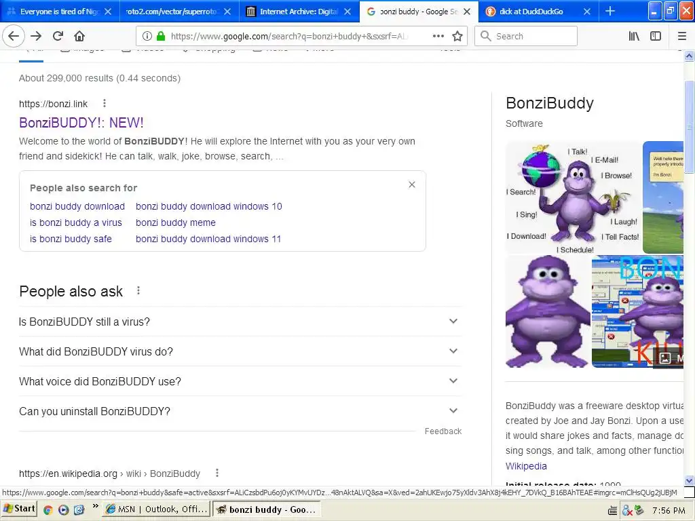The image size is (695, 521).
Task: Expand 'What voice did BonziBUDDY use?'
Action: (x=240, y=381)
